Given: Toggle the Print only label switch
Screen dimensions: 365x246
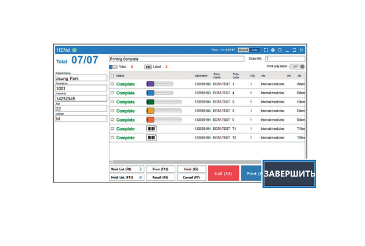Looking at the screenshot, I should (297, 66).
